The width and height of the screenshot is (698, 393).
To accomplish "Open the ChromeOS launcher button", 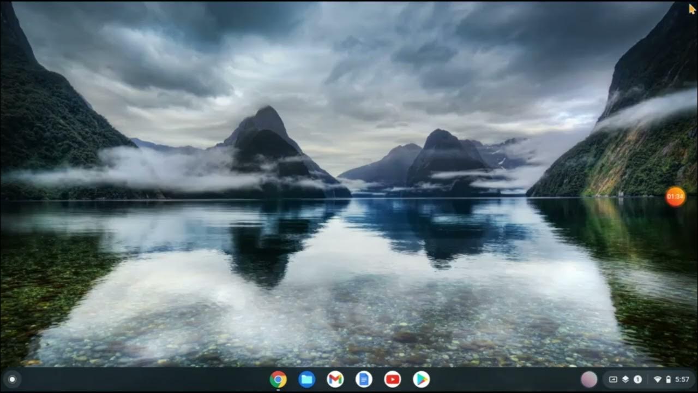I will 12,379.
